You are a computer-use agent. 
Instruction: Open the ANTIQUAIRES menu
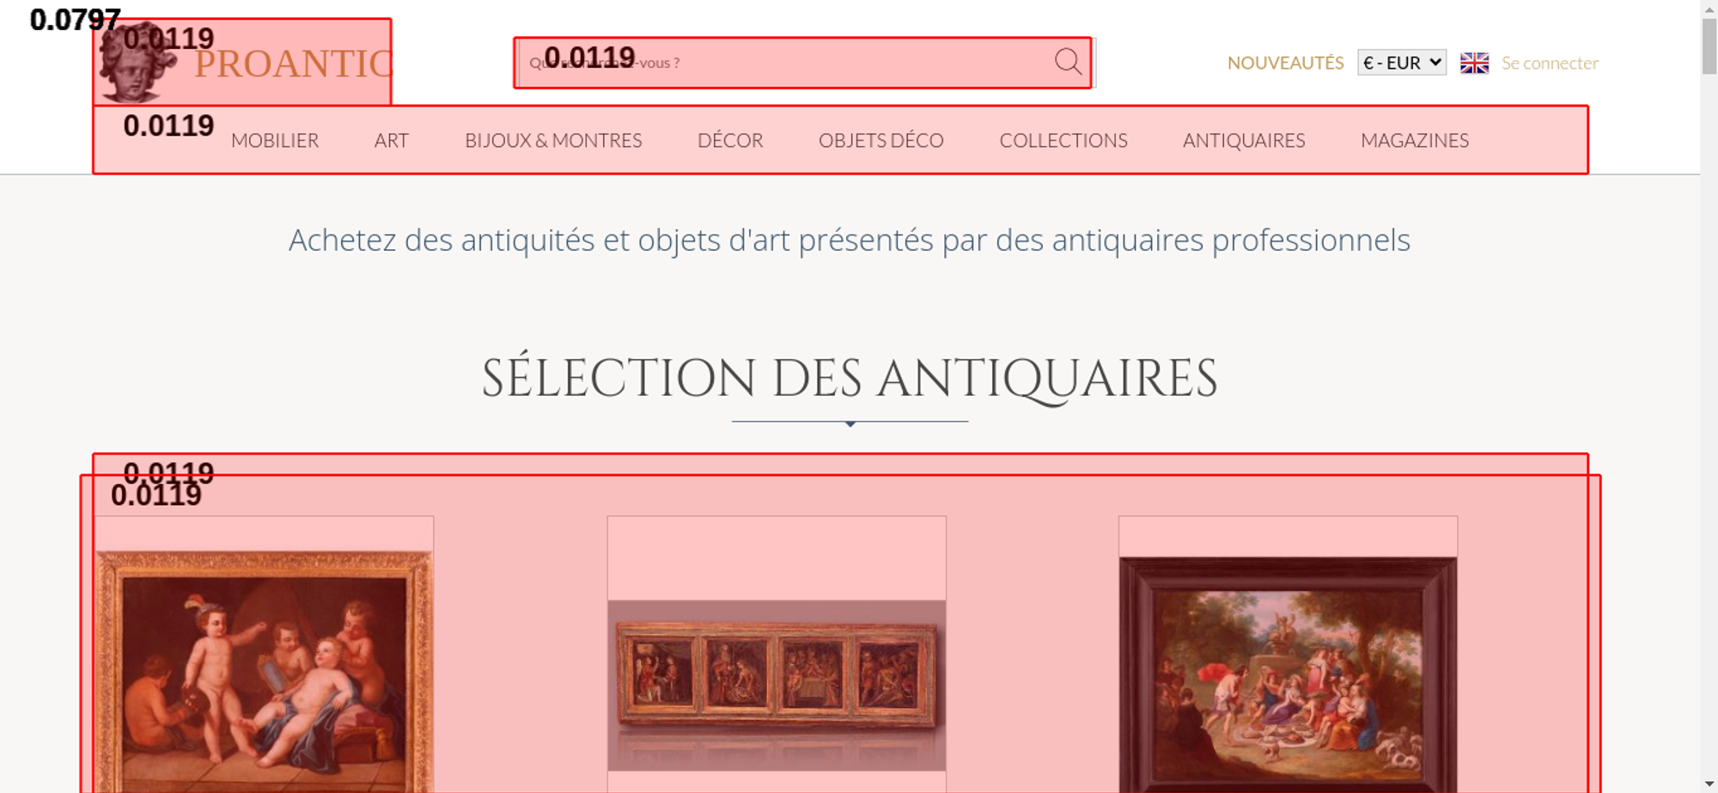(1244, 140)
